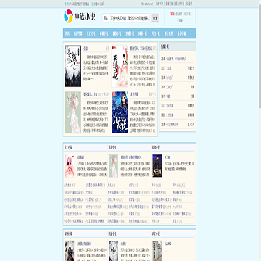Click the last link in the top utility bar

(x=188, y=4)
